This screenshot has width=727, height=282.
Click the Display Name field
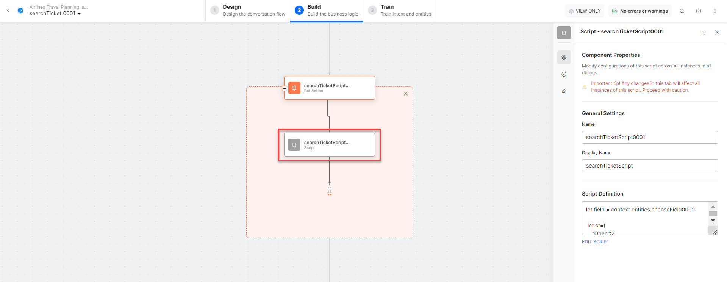pos(650,166)
